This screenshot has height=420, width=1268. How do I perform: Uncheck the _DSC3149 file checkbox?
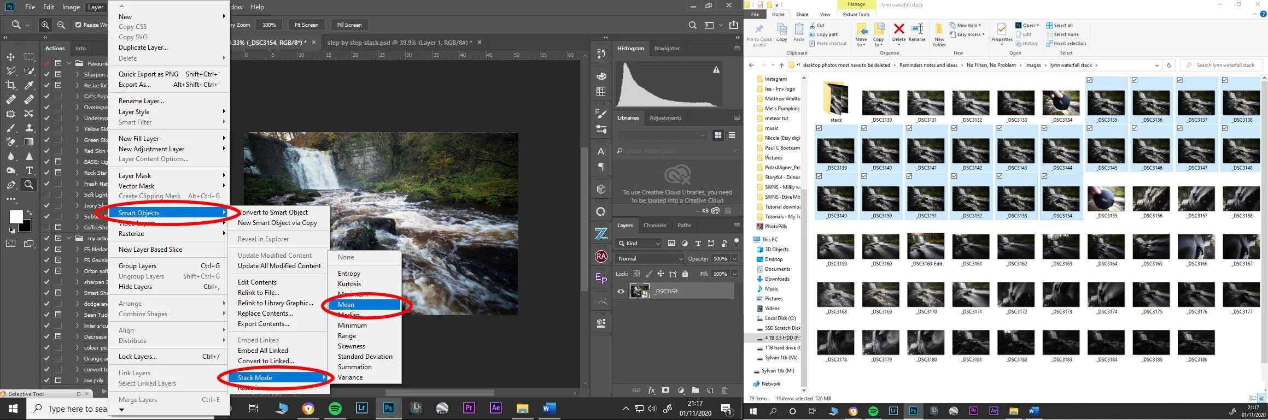(x=819, y=176)
